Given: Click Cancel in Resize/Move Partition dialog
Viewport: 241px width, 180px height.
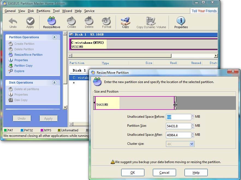Looking at the screenshot, I should coord(164,172).
